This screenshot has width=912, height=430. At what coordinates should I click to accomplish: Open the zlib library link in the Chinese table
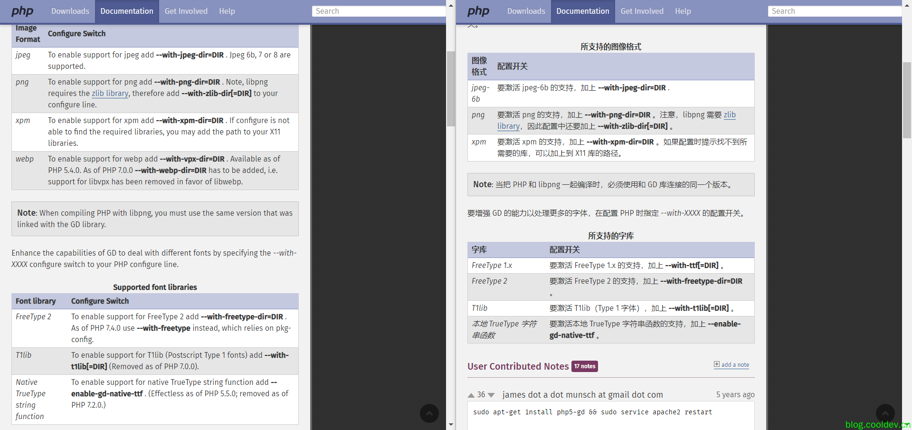click(508, 126)
